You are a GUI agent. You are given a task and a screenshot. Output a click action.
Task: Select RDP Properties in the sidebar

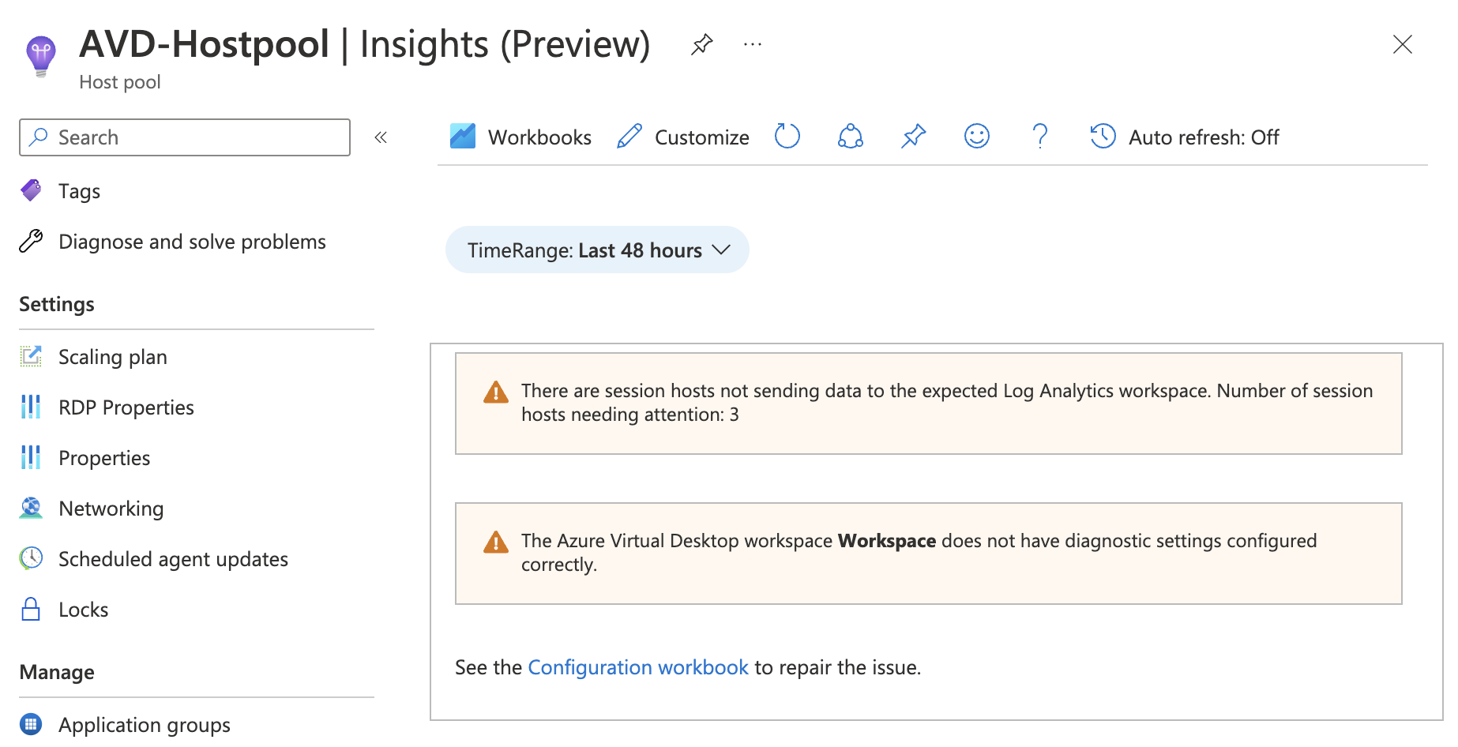point(126,407)
